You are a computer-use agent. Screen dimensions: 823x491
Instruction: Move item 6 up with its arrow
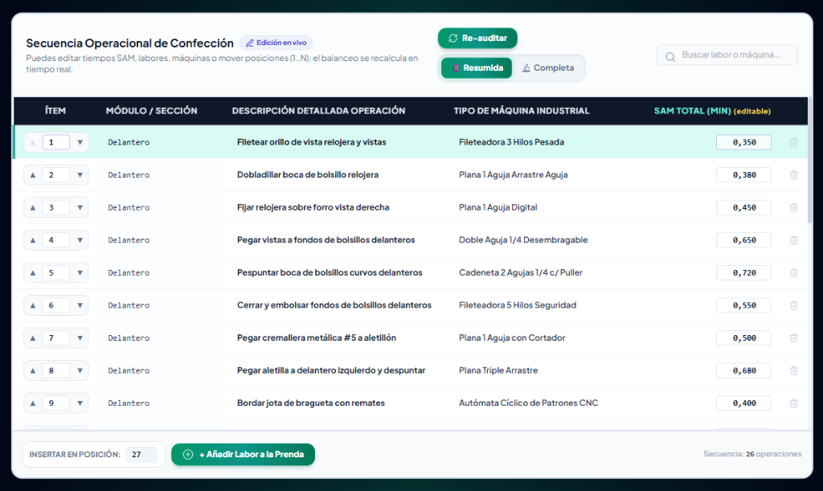tap(32, 305)
